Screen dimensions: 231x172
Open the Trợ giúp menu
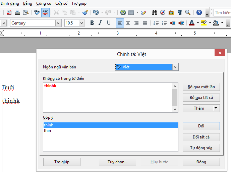pyautogui.click(x=79, y=3)
